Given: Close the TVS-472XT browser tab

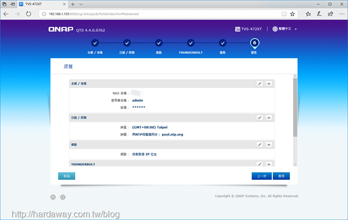Looking at the screenshot, I should 64,4.
